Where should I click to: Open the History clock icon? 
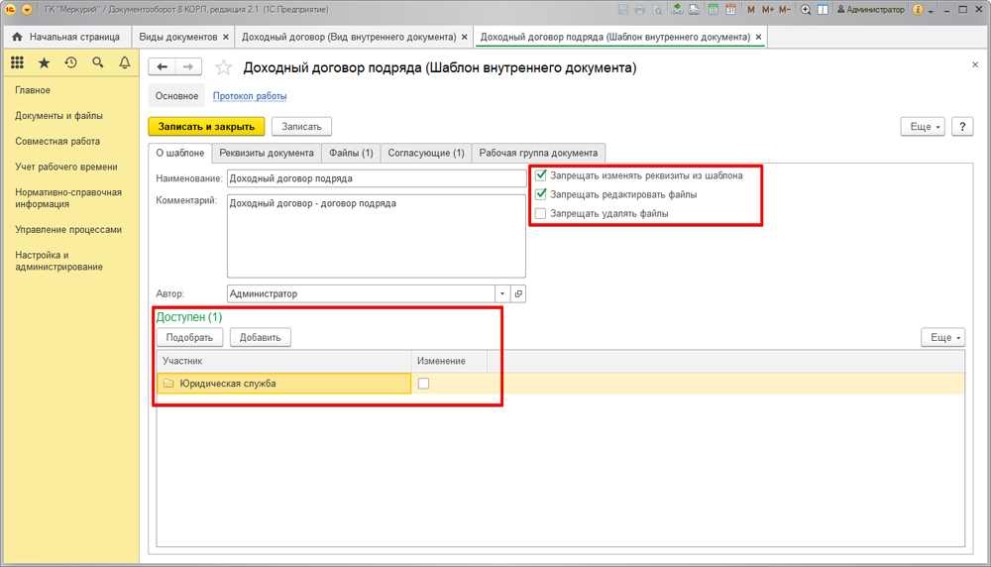(70, 62)
